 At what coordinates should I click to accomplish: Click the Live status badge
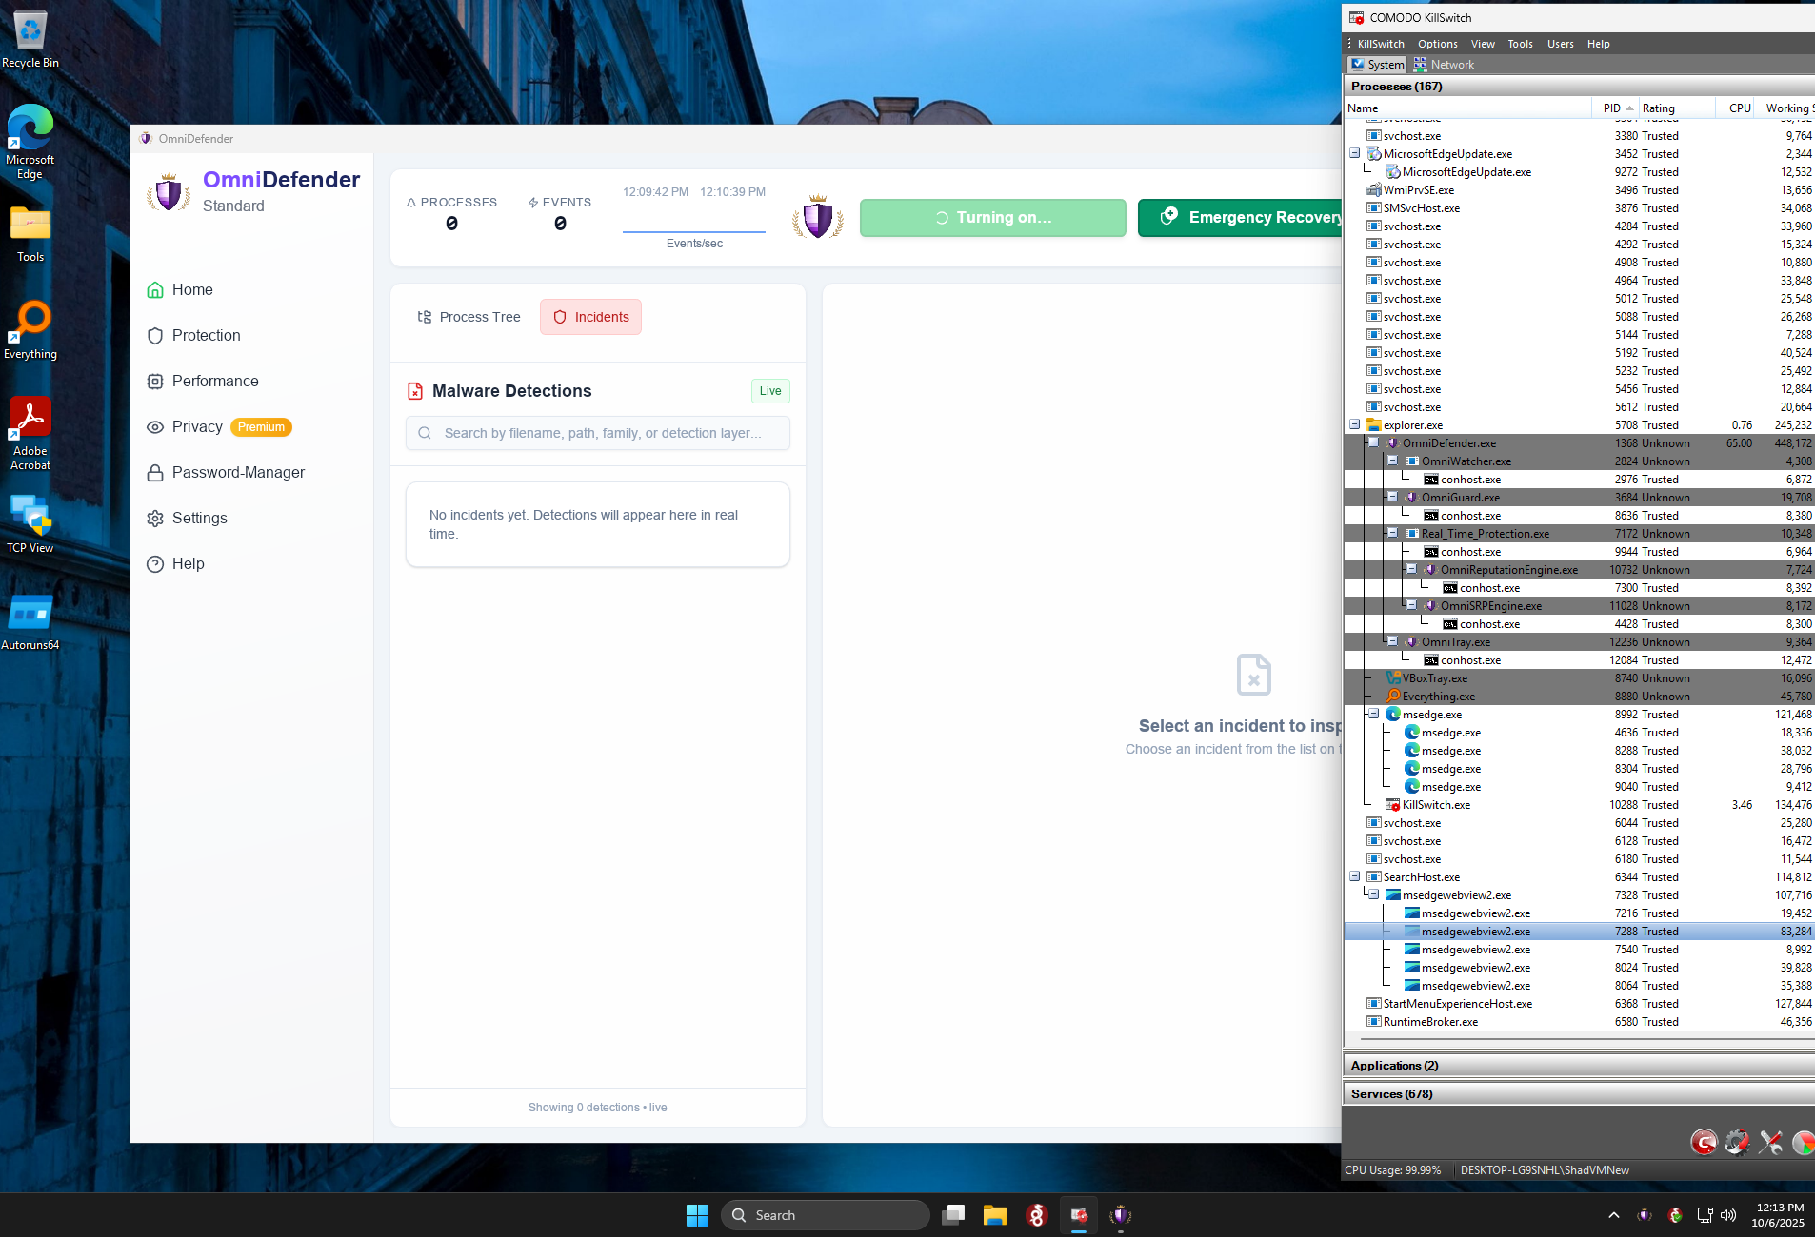pyautogui.click(x=770, y=391)
